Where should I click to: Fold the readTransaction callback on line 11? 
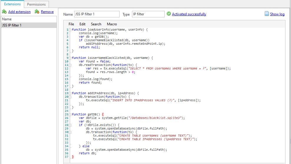[70, 65]
